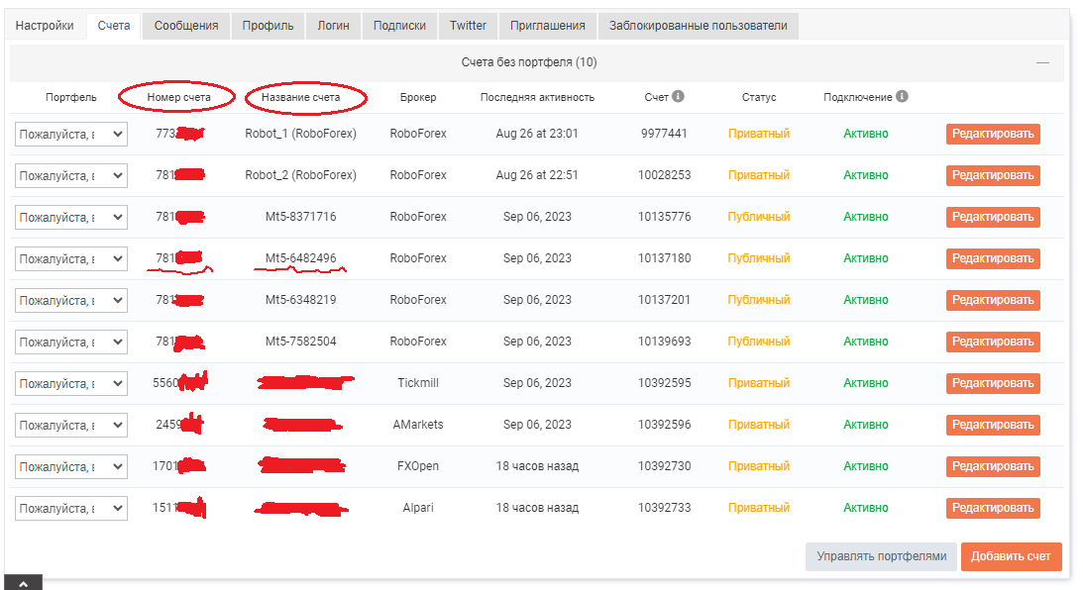The height and width of the screenshot is (590, 1083).
Task: Click the Номер счета column header
Action: (178, 97)
